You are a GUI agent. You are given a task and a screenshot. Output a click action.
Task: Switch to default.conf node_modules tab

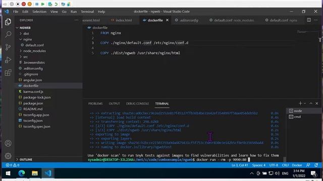pyautogui.click(x=232, y=20)
